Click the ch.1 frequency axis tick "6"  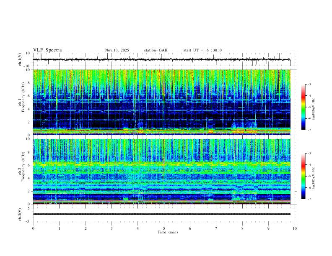click(x=30, y=96)
